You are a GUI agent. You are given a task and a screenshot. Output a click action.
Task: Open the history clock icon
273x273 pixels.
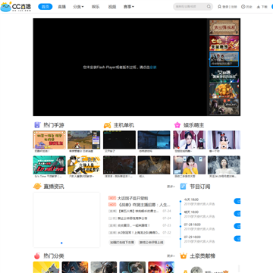[243, 7]
